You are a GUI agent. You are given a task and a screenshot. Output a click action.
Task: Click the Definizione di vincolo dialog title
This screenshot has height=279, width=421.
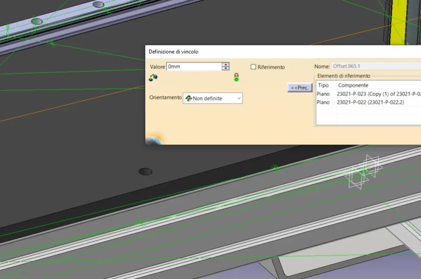pyautogui.click(x=174, y=52)
